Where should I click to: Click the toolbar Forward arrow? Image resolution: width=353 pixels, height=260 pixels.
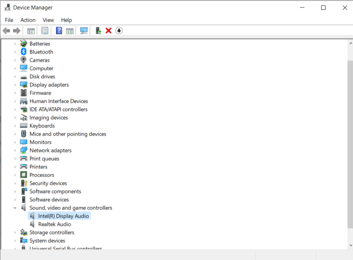[x=17, y=30]
